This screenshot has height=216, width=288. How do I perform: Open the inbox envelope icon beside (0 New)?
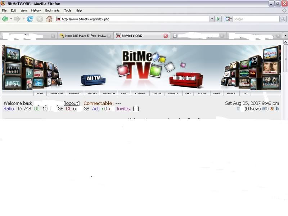tap(238, 109)
